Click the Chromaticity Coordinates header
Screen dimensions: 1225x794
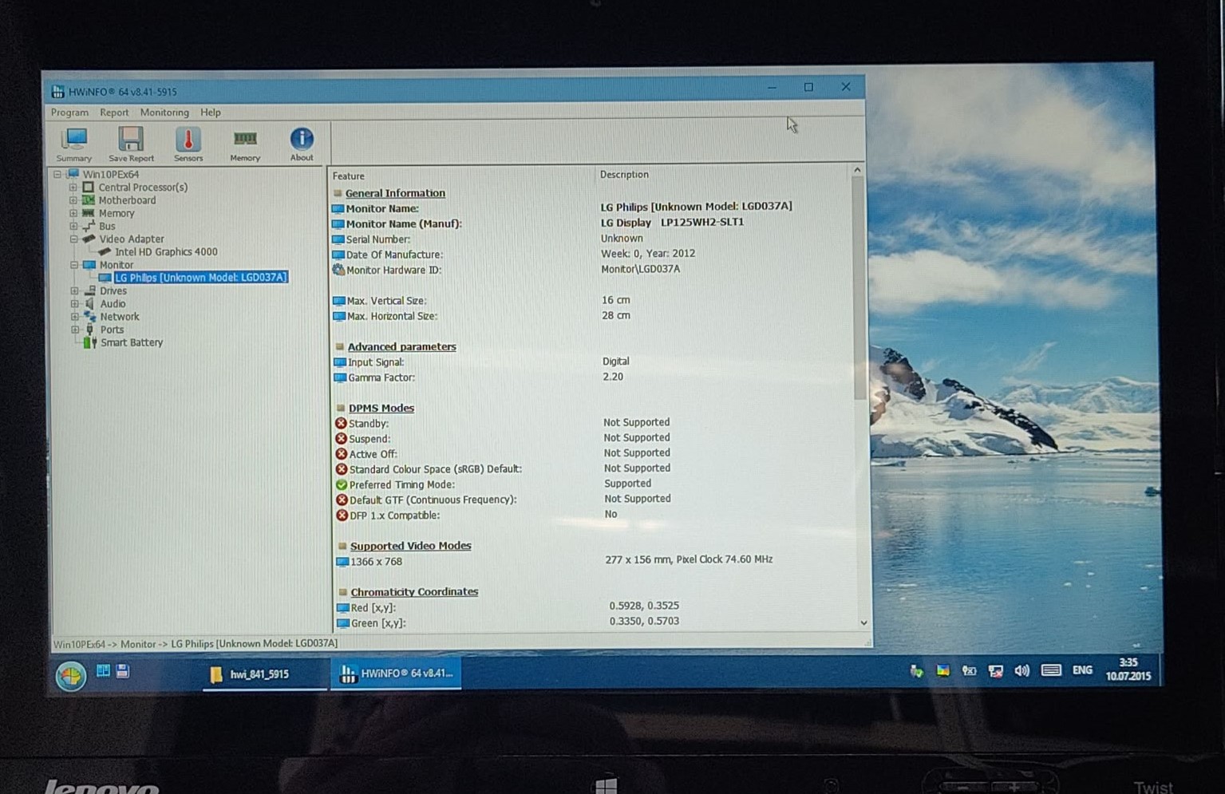pyautogui.click(x=414, y=592)
